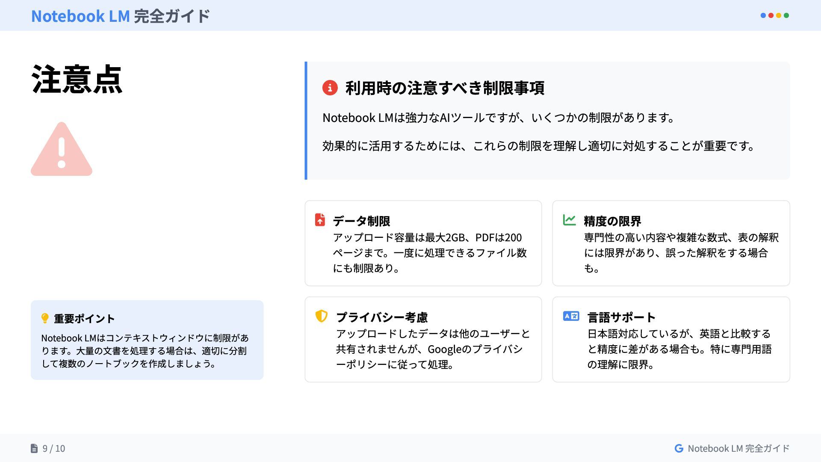Screen dimensions: 821x462
Task: Select the データ制限 card title
Action: point(361,221)
